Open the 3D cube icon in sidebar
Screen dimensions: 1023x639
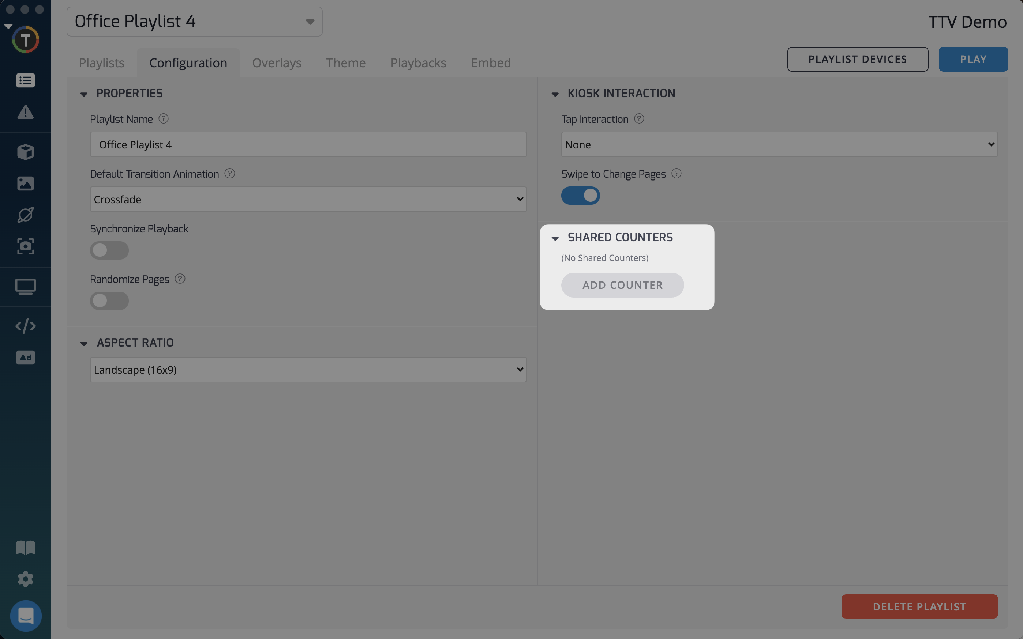tap(25, 152)
